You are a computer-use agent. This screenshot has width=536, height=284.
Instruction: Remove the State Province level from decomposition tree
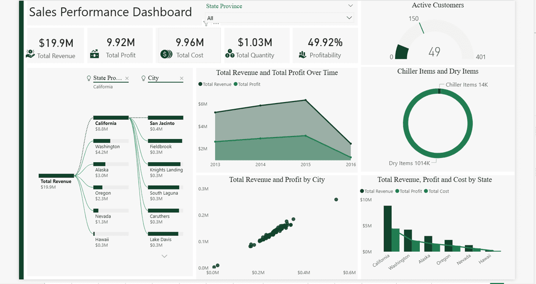tap(127, 78)
